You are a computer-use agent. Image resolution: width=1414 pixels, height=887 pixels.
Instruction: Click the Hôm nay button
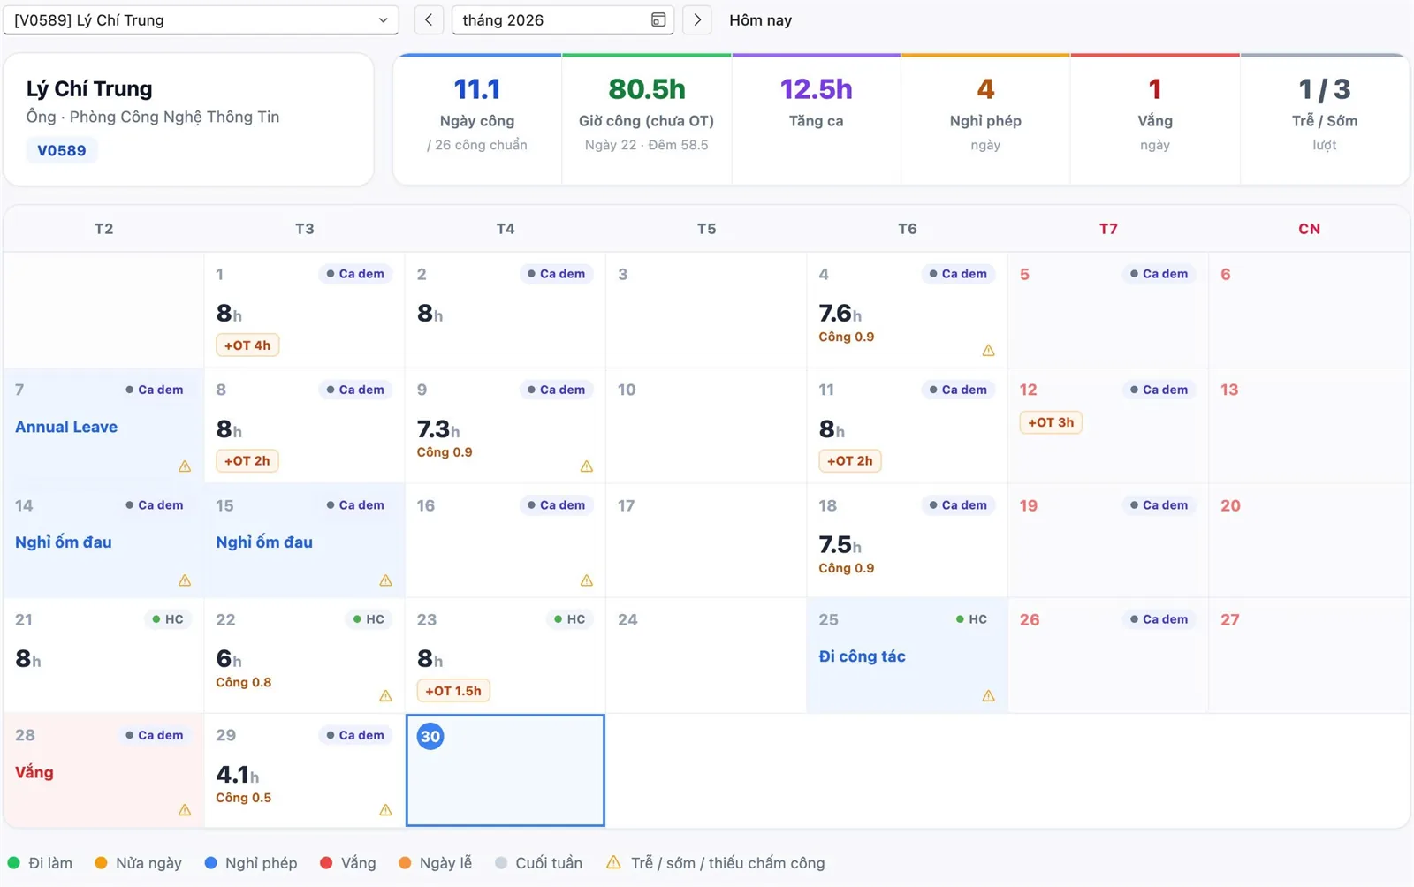pyautogui.click(x=760, y=19)
